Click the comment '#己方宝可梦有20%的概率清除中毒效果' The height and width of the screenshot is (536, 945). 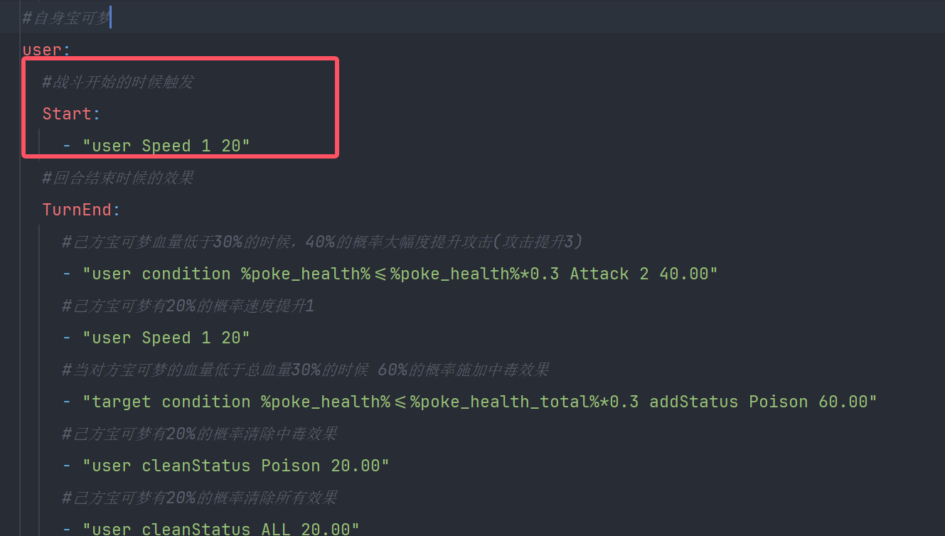click(x=200, y=434)
